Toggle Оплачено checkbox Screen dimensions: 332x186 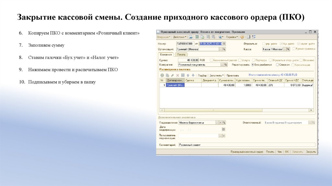[x=301, y=60]
